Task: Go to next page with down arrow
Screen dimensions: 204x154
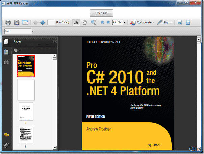Action: [43, 23]
